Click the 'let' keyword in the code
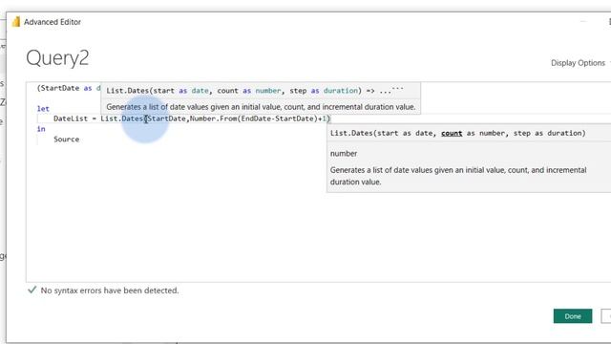The width and height of the screenshot is (611, 344). pyautogui.click(x=43, y=109)
